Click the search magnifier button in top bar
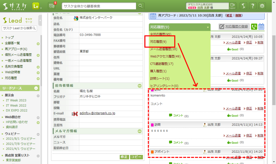 point(140,6)
